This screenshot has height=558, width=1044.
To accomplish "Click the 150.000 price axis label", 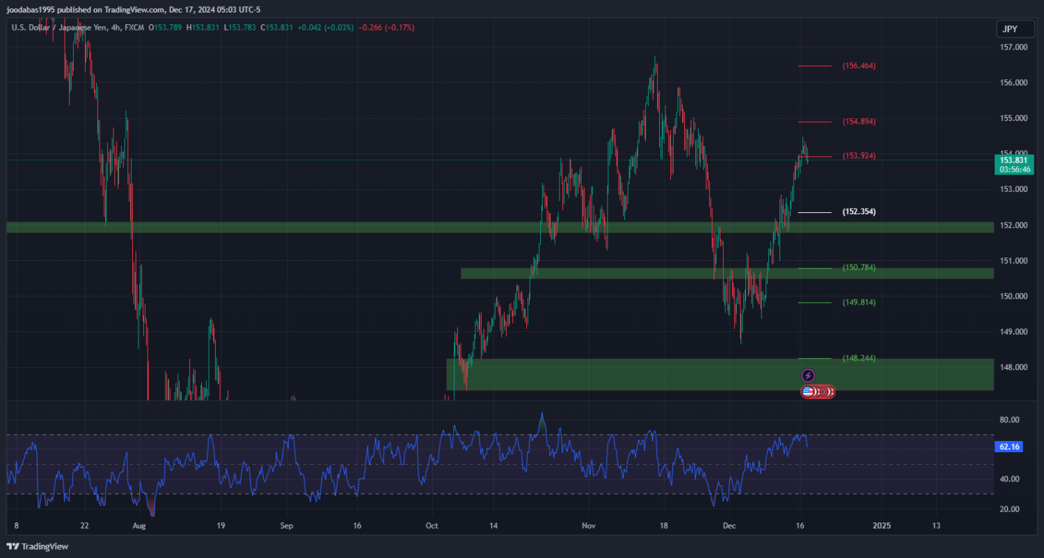I will point(1013,296).
